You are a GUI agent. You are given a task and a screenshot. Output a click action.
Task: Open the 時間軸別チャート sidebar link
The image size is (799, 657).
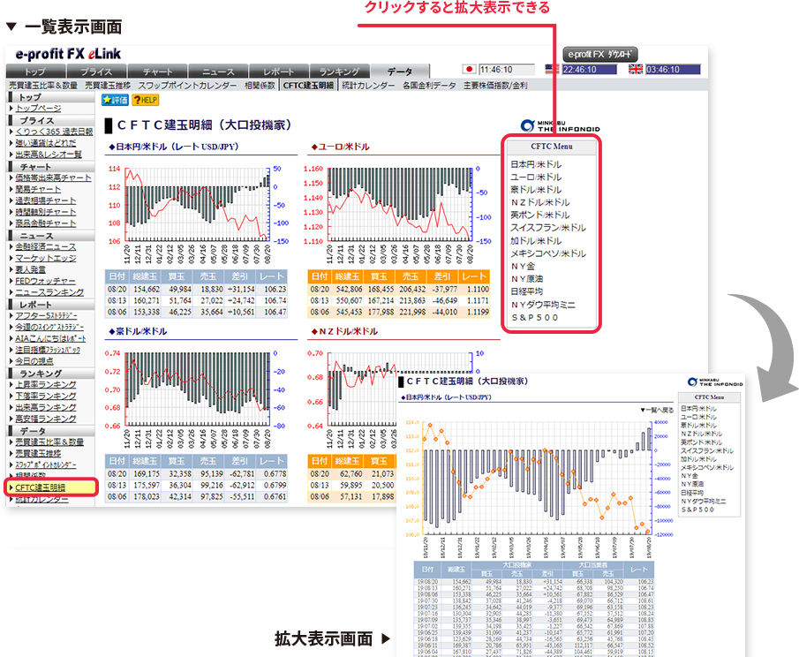(x=46, y=212)
